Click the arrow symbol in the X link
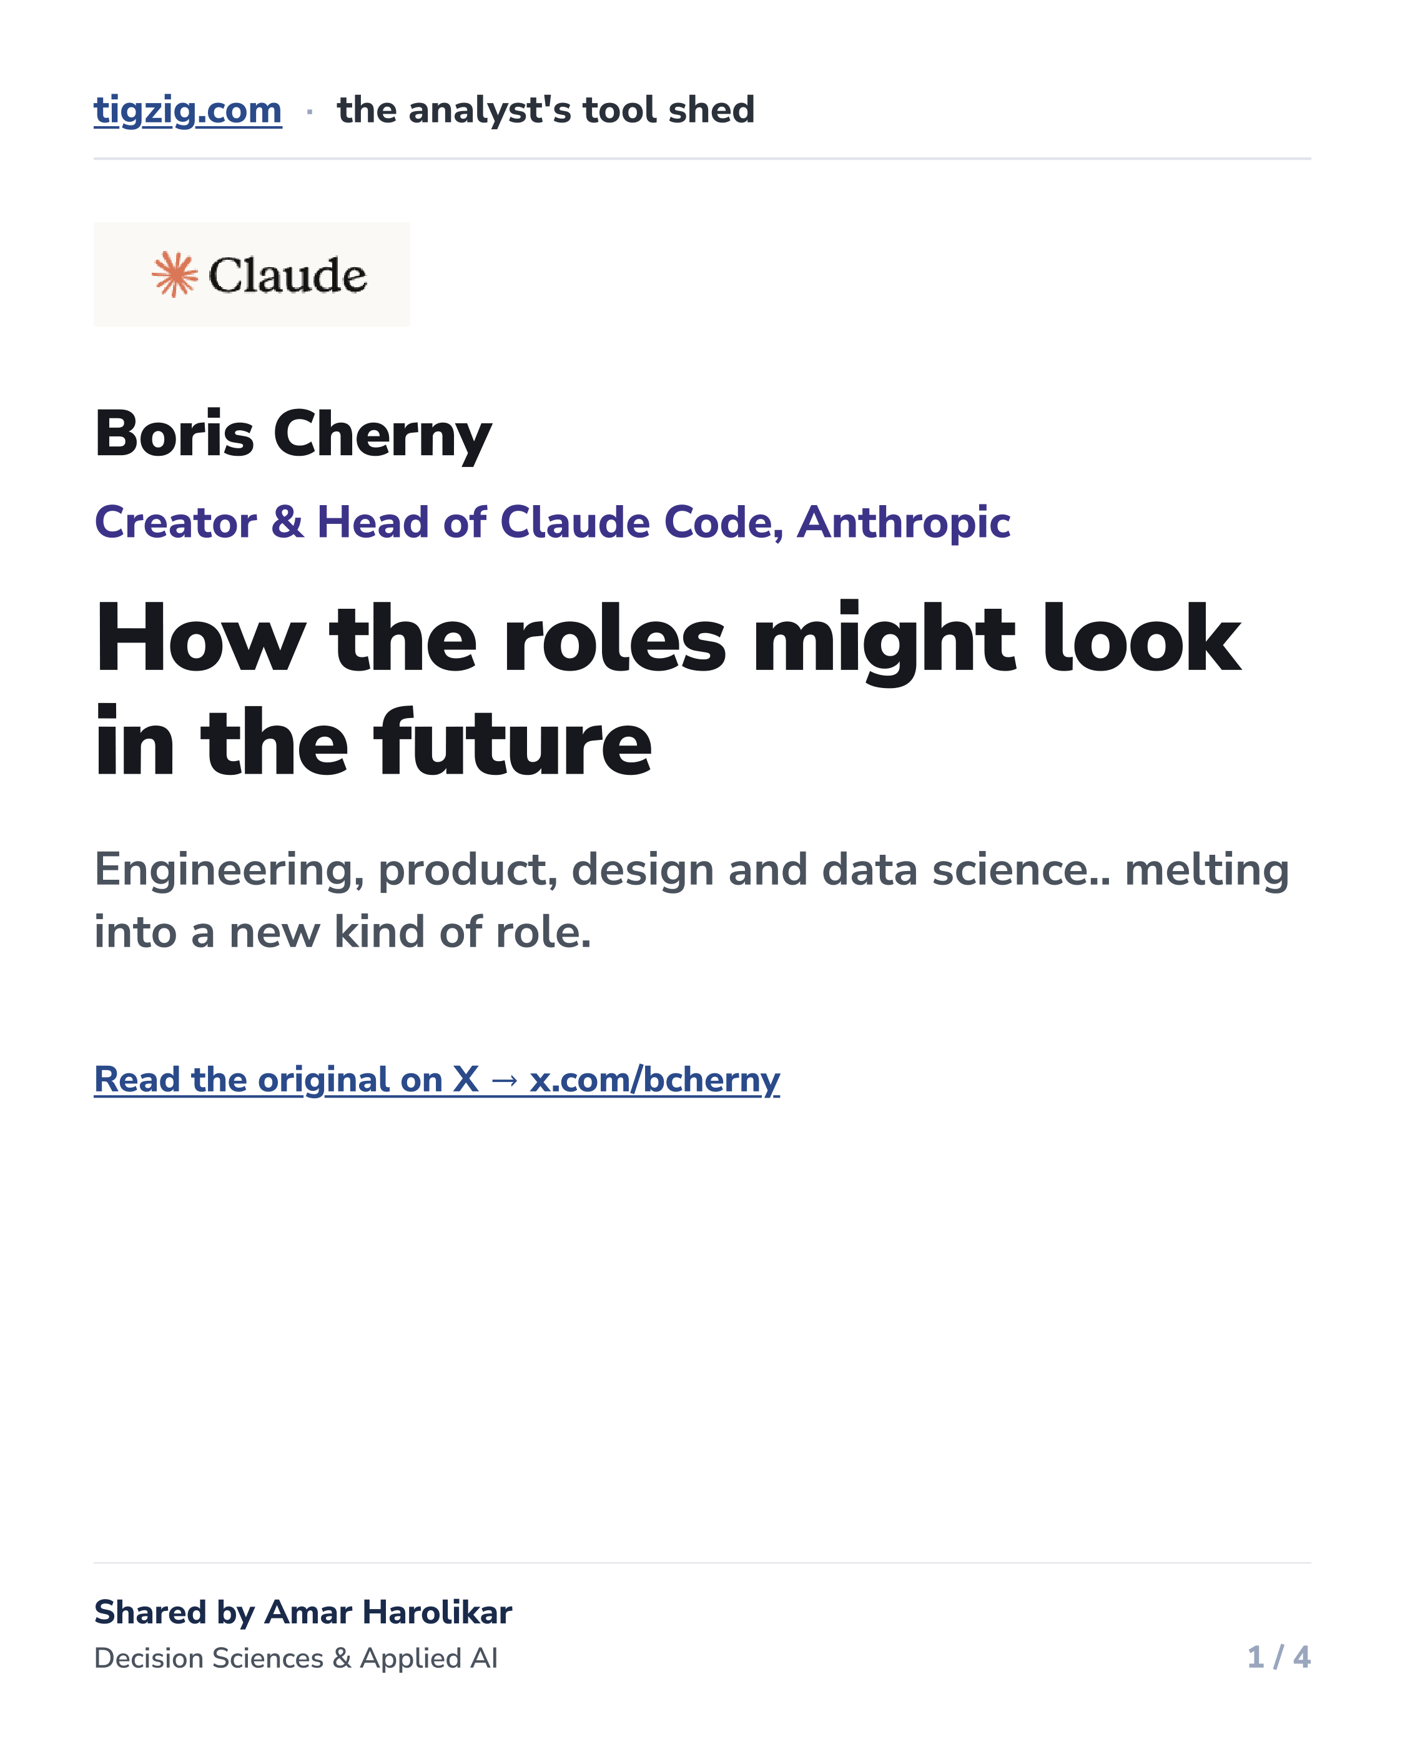The image size is (1405, 1757). pos(505,1081)
